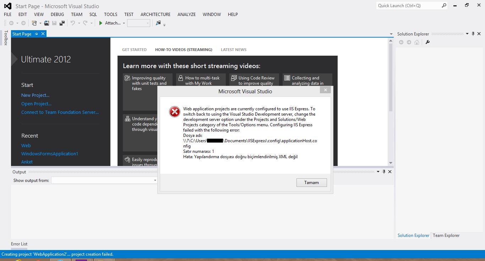Image resolution: width=485 pixels, height=261 pixels.
Task: Toggle the pin on Start Page tab
Action: click(x=36, y=34)
